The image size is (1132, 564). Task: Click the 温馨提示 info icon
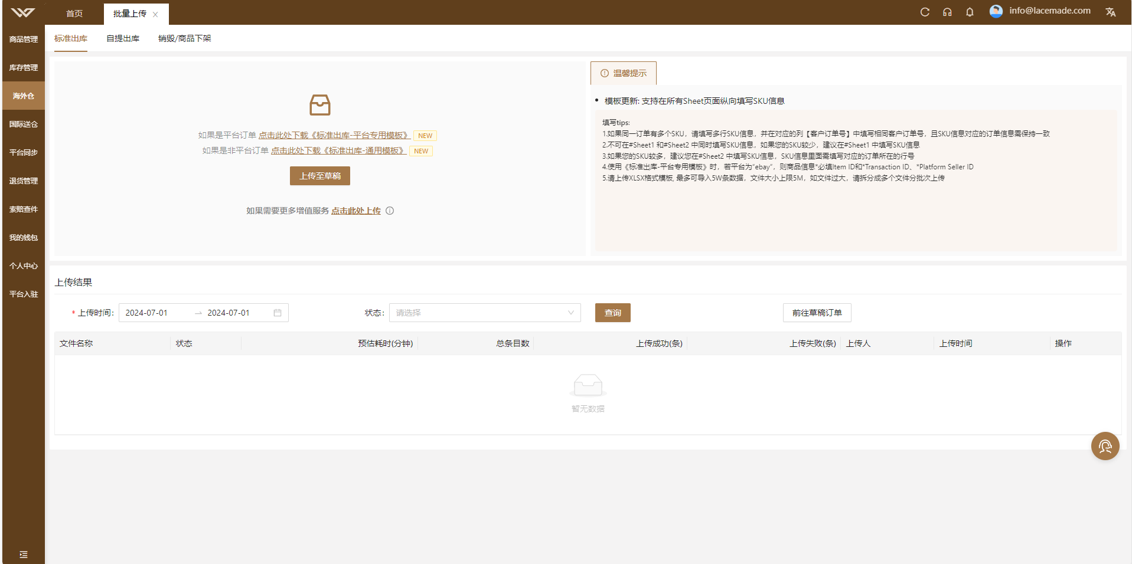coord(605,73)
